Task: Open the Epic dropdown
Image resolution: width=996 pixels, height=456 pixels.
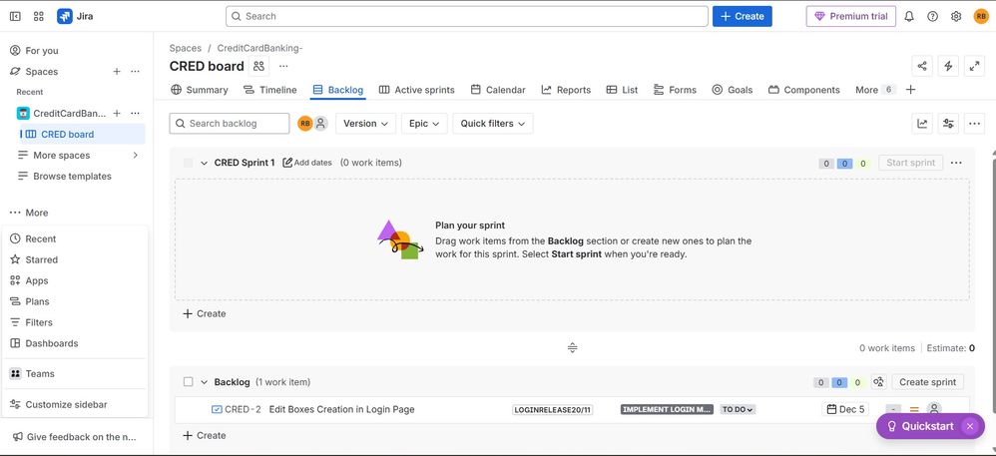Action: point(424,124)
